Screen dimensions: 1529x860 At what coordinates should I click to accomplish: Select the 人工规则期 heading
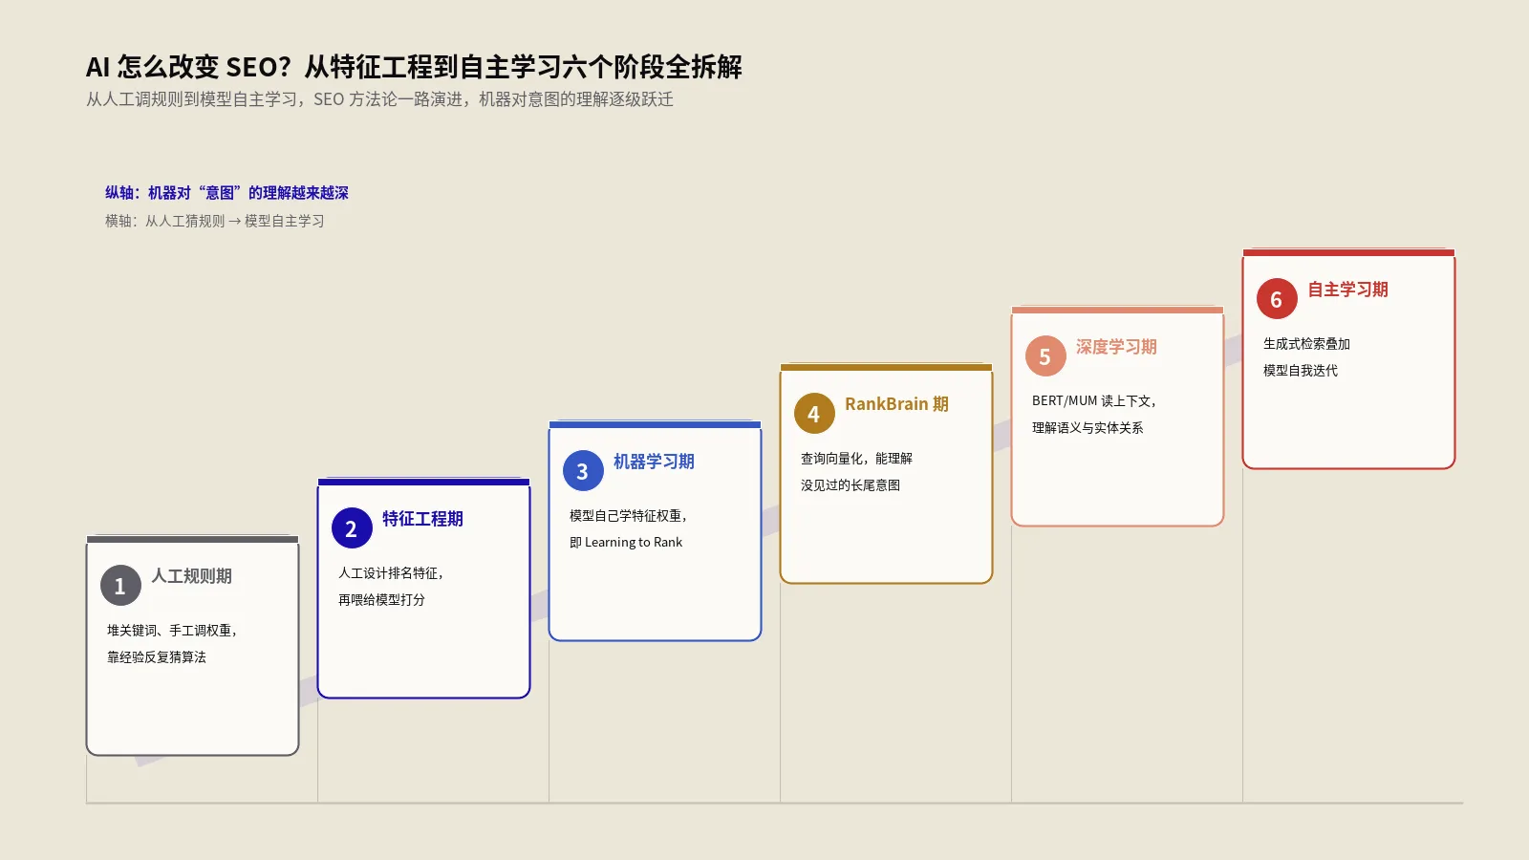(x=191, y=576)
